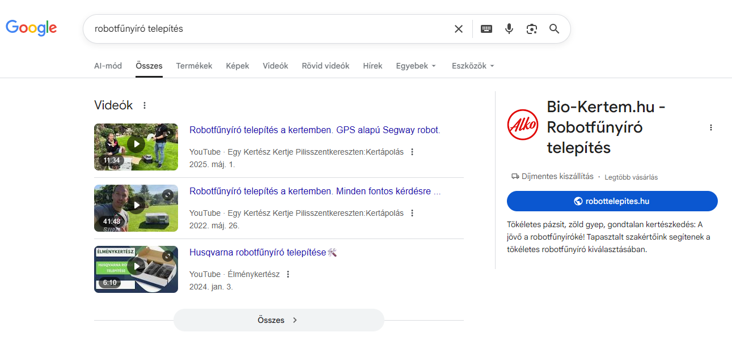The image size is (732, 345).
Task: Expand icon on the 41:48 video thumbnail
Action: click(x=168, y=195)
